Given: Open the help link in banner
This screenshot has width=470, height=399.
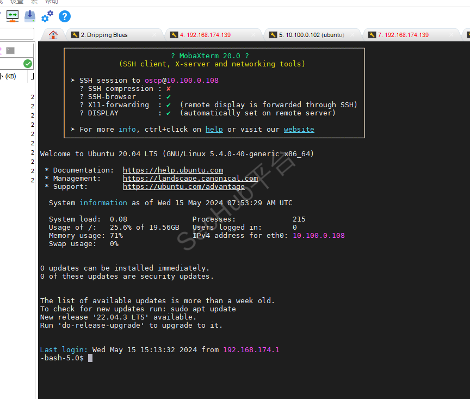Looking at the screenshot, I should pos(214,130).
